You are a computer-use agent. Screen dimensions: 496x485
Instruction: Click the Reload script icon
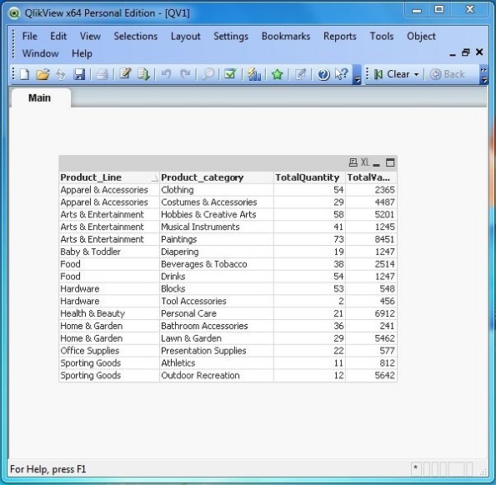click(x=143, y=75)
